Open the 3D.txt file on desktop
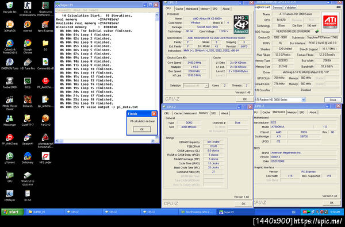The height and width of the screenshot is (227, 345). 28,196
